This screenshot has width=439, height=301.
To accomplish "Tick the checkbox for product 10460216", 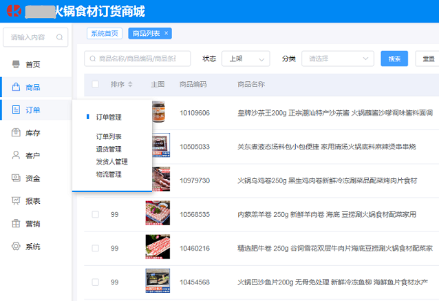I will [x=95, y=247].
